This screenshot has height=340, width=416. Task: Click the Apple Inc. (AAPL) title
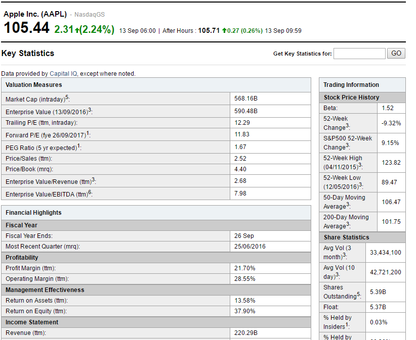tap(35, 14)
